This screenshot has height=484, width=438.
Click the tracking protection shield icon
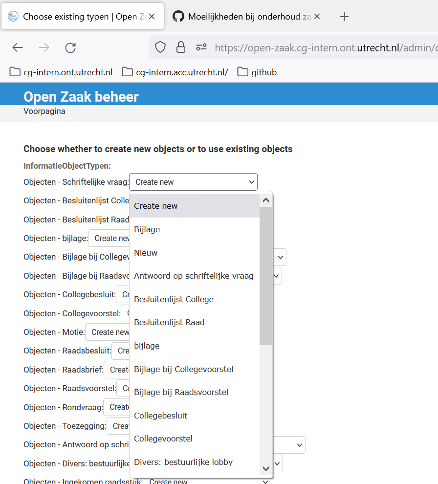(x=160, y=47)
